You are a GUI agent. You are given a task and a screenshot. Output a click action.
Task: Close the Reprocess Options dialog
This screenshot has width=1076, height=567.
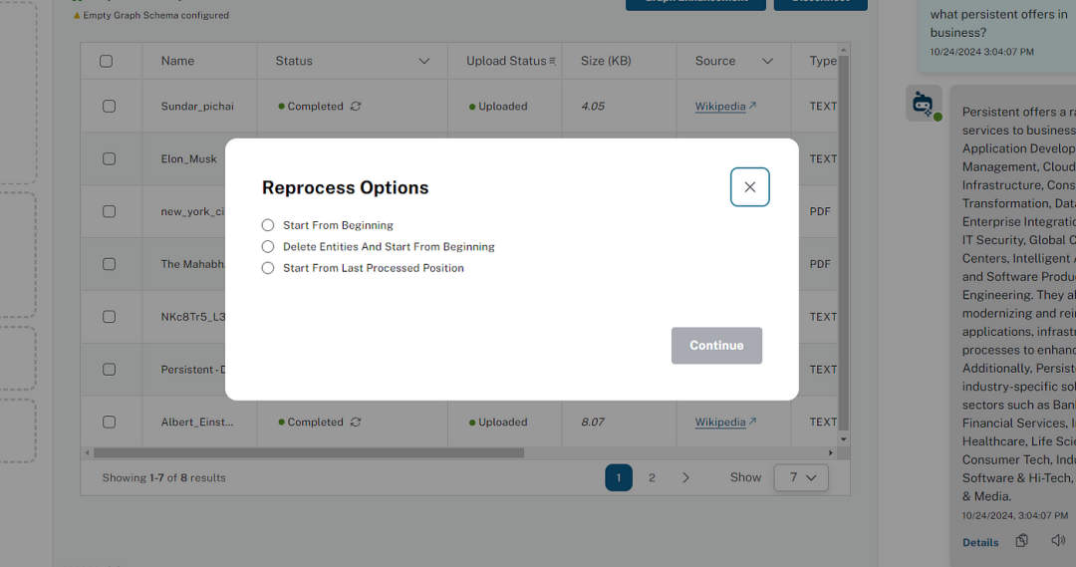click(x=749, y=186)
